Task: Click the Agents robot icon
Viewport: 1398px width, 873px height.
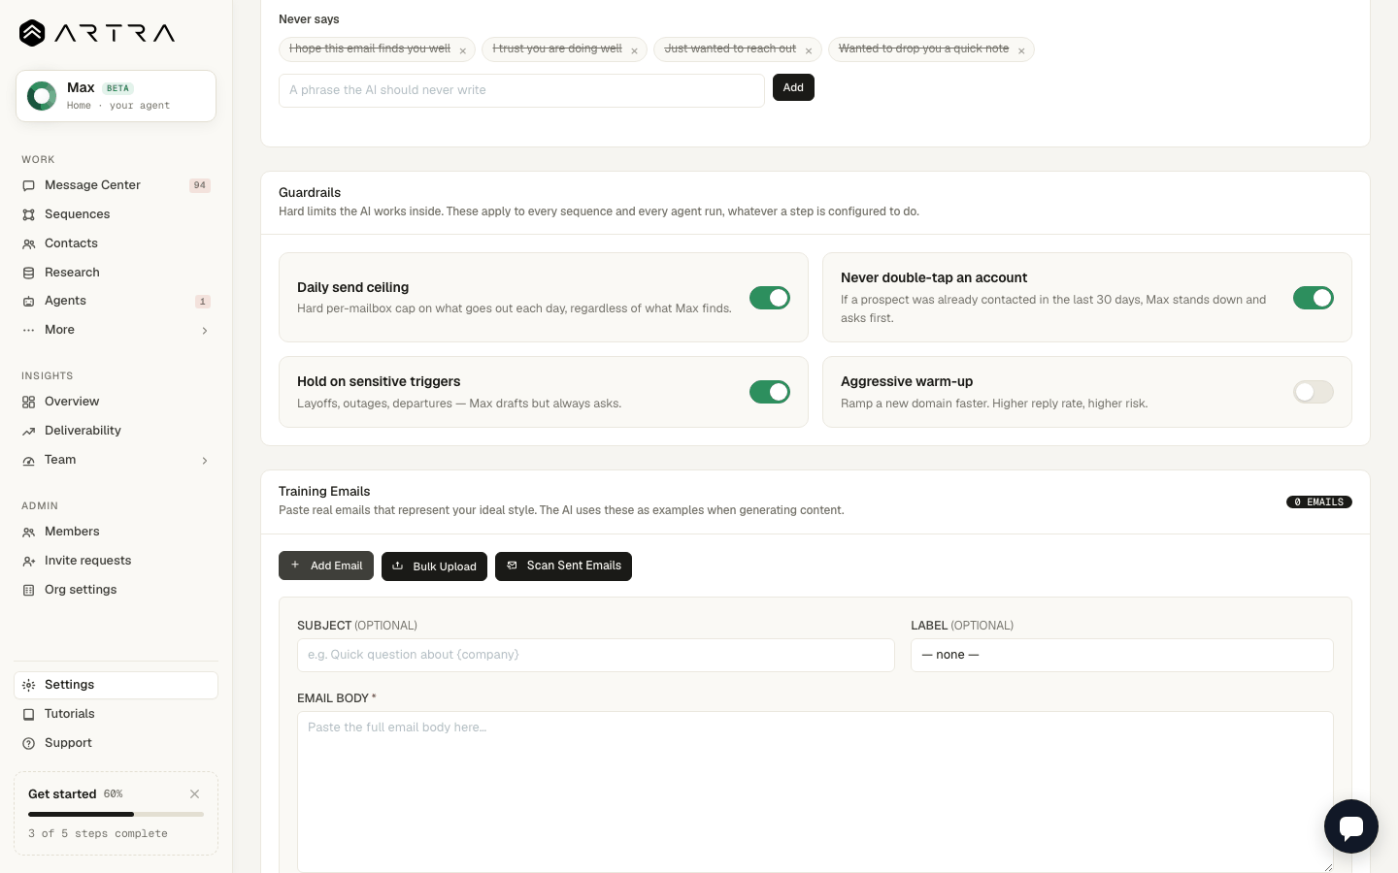Action: tap(29, 302)
